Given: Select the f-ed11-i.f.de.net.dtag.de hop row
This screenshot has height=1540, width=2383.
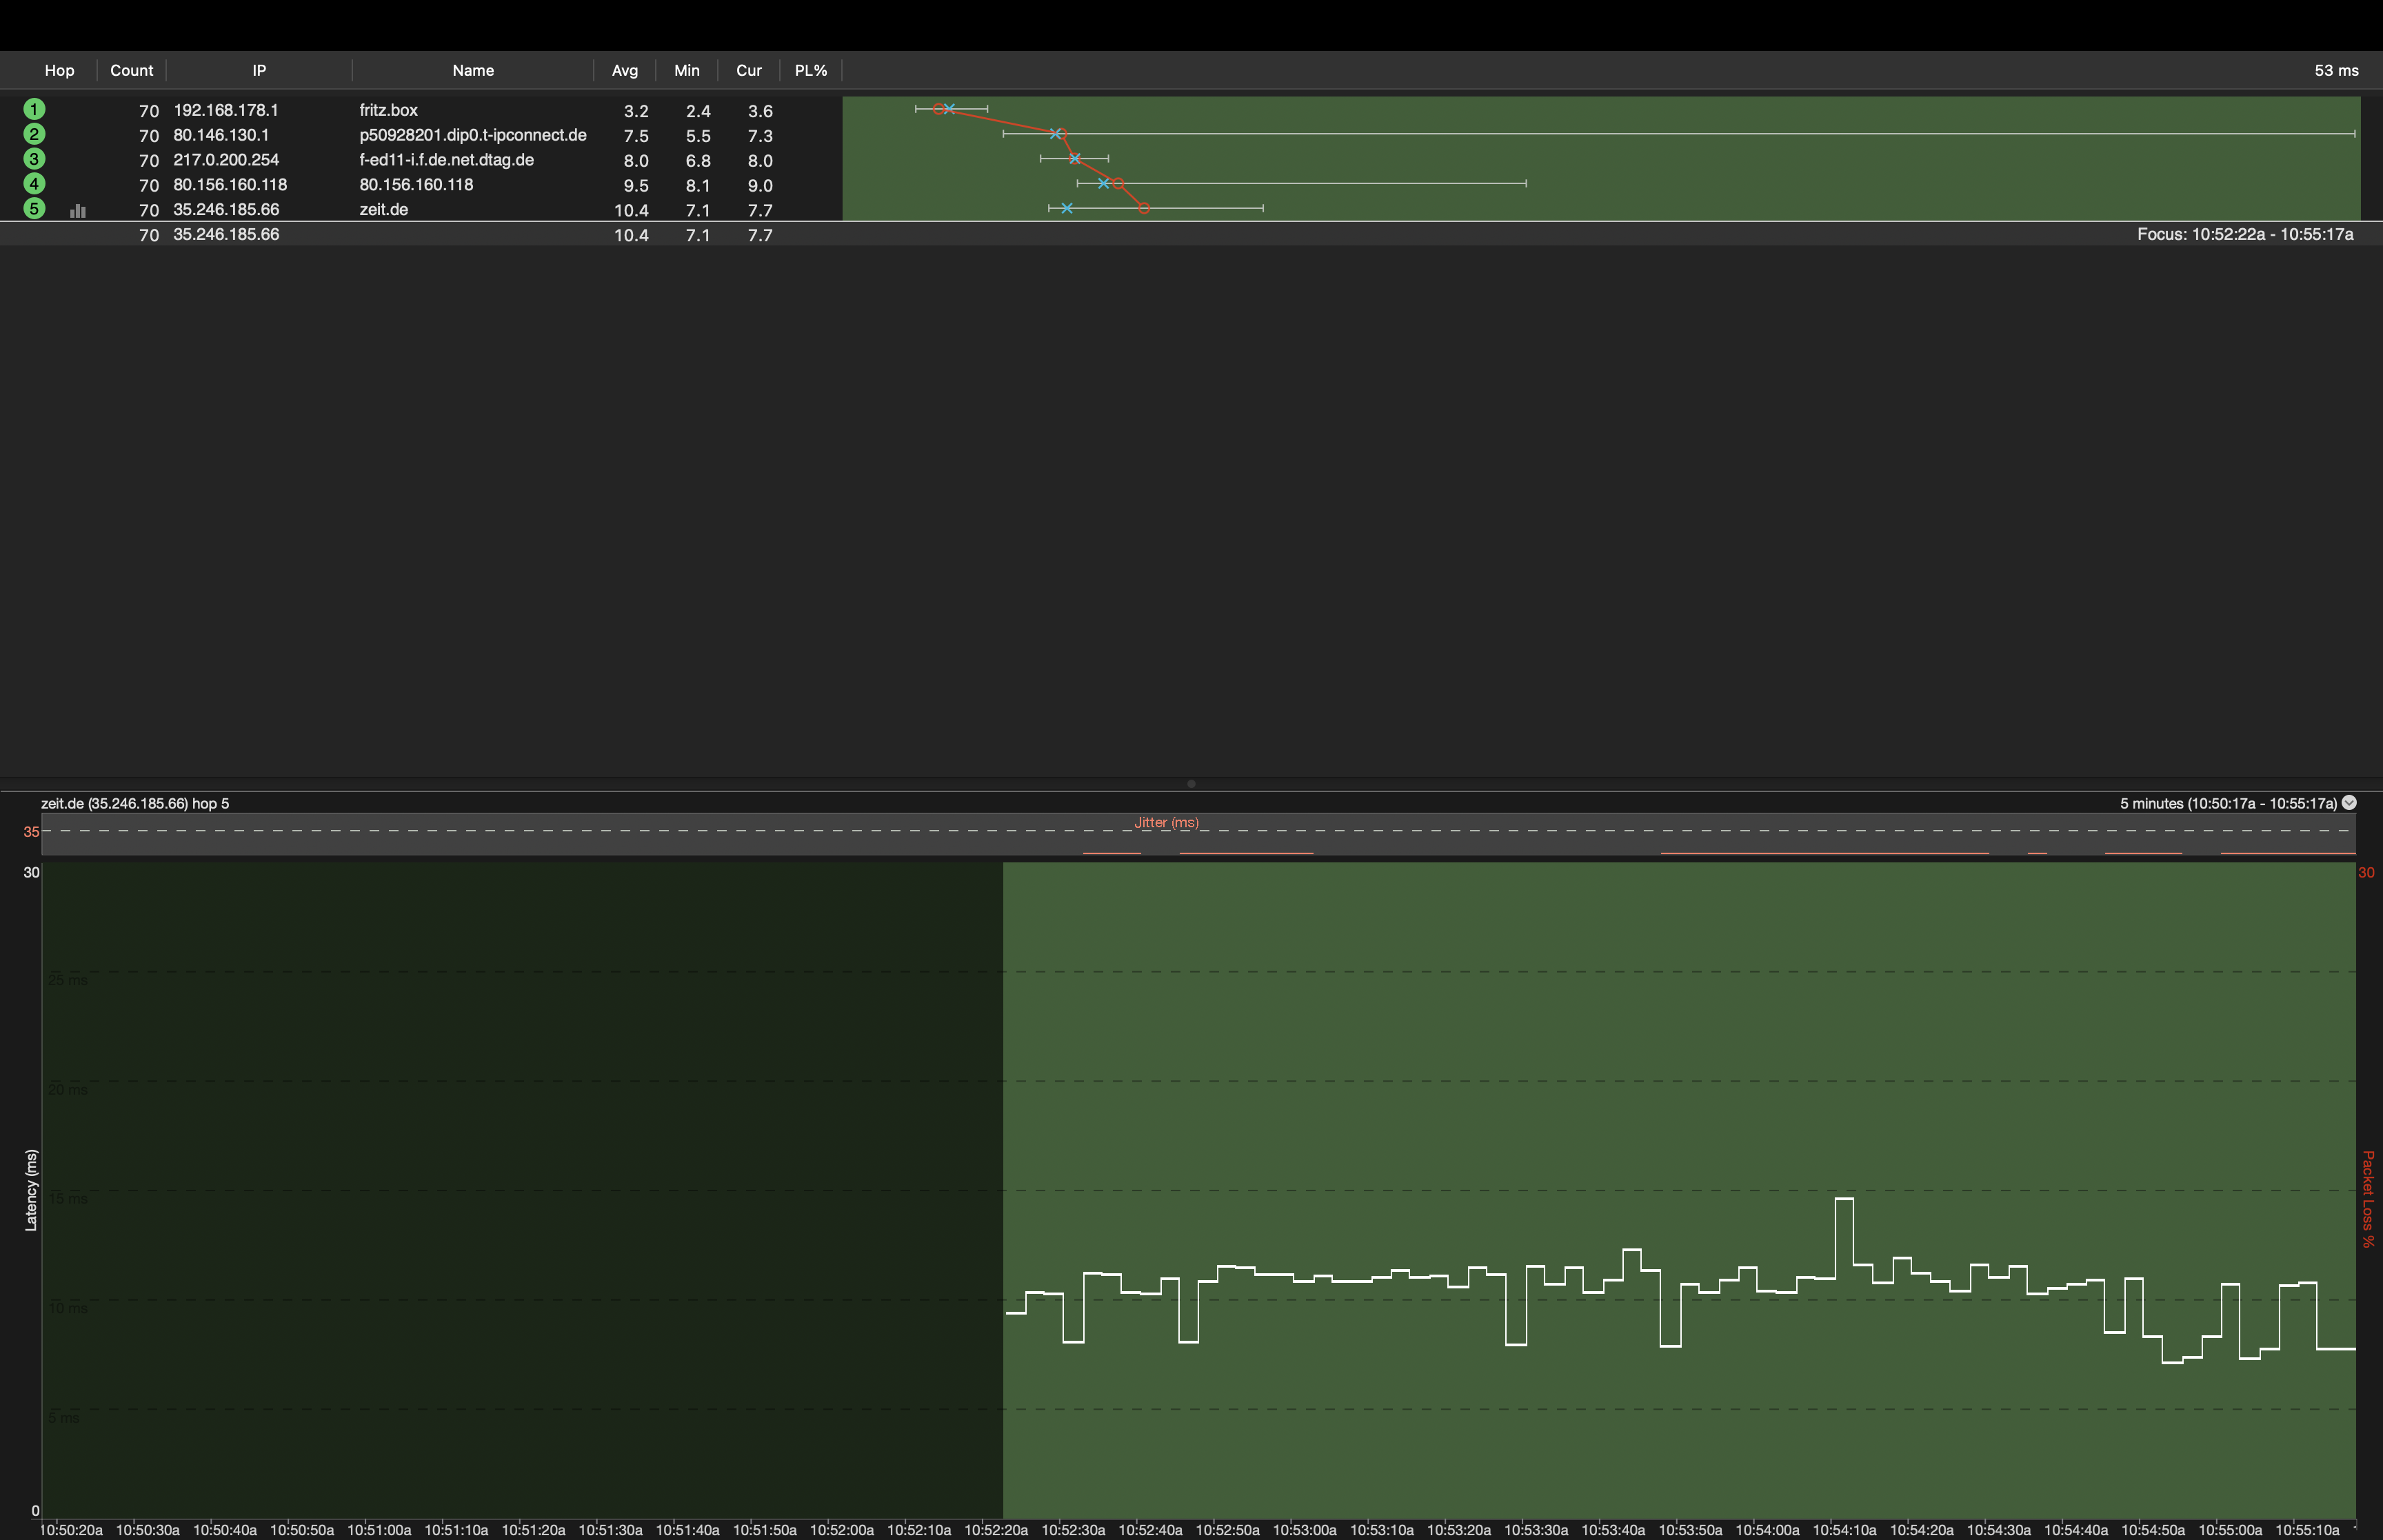Looking at the screenshot, I should [446, 160].
